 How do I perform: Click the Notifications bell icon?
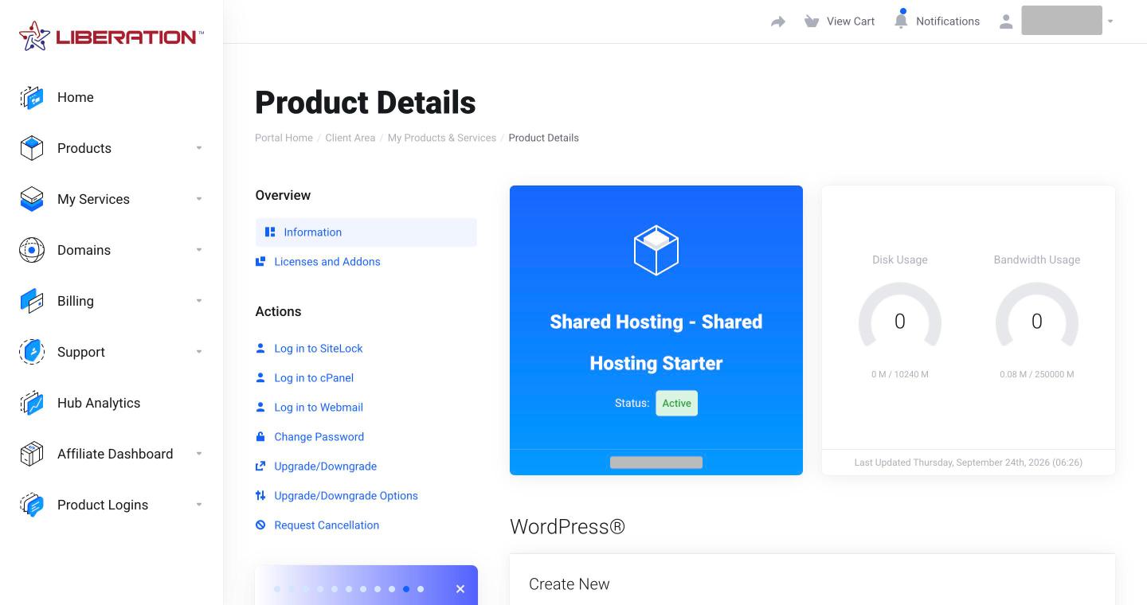901,20
